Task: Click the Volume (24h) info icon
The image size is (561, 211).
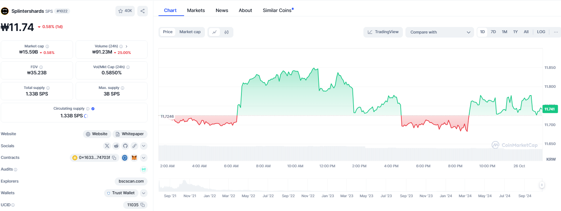Action: [121, 46]
